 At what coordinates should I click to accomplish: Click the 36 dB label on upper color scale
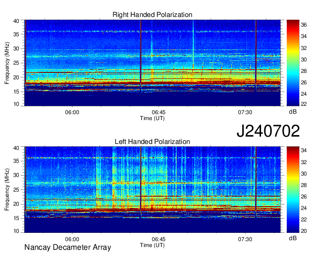click(304, 25)
